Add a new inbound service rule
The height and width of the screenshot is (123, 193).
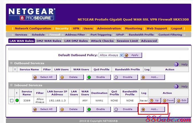point(153,109)
